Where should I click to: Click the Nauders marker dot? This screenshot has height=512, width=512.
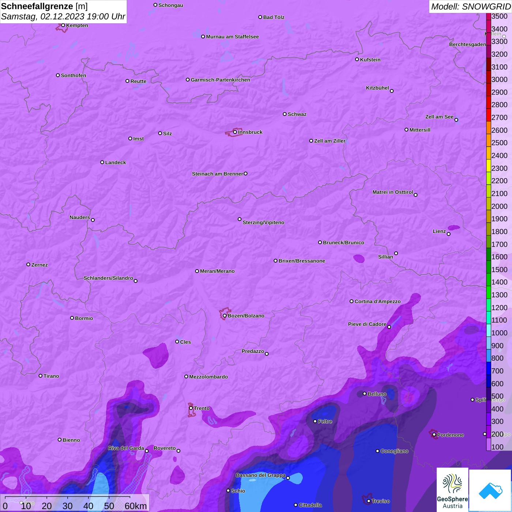[93, 220]
